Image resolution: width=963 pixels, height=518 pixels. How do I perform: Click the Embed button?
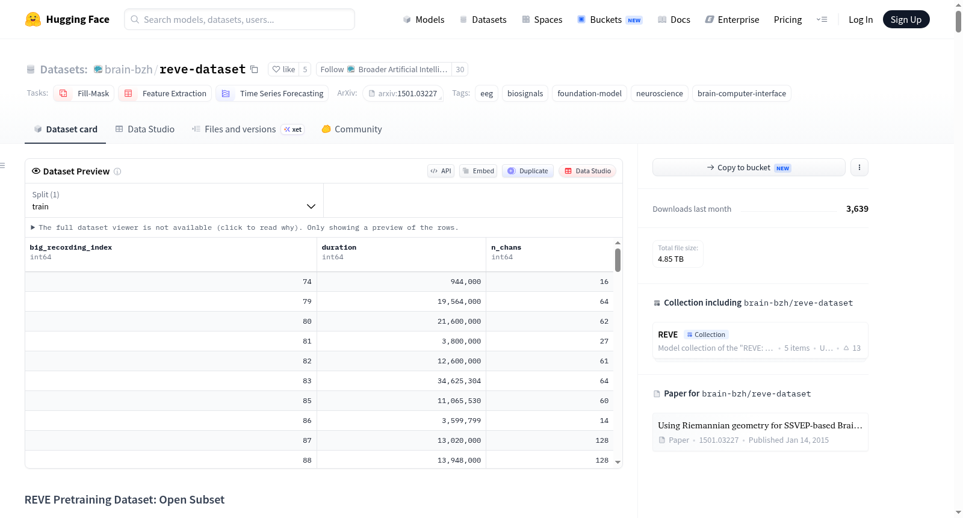pos(478,171)
